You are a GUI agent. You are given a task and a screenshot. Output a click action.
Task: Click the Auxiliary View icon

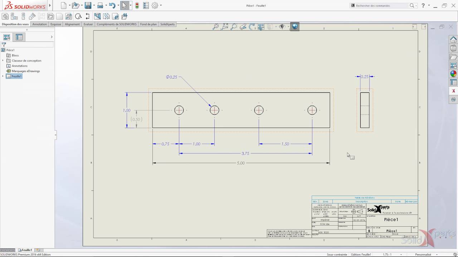pos(32,16)
